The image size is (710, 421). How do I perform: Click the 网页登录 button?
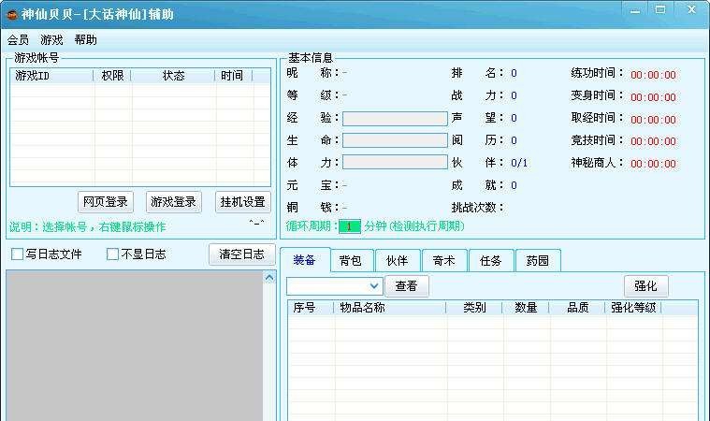tap(106, 202)
